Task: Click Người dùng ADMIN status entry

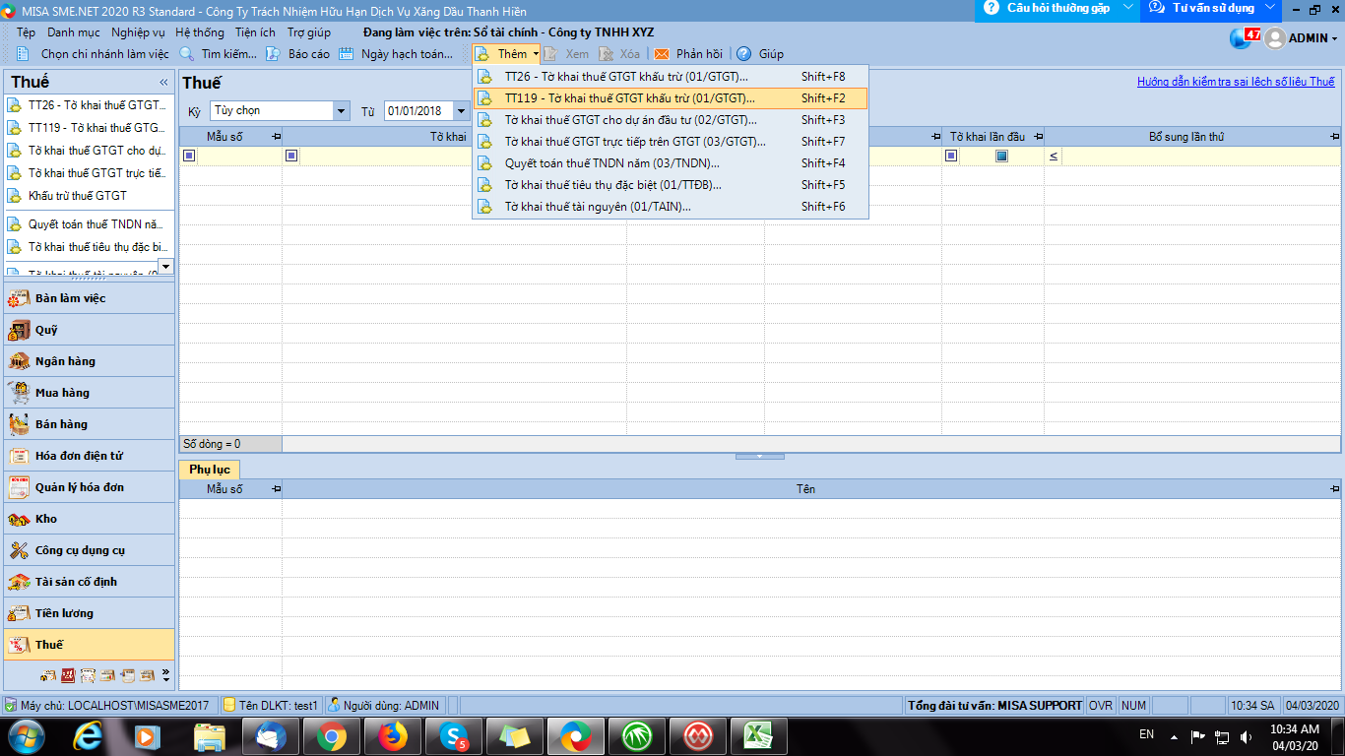Action: click(385, 705)
